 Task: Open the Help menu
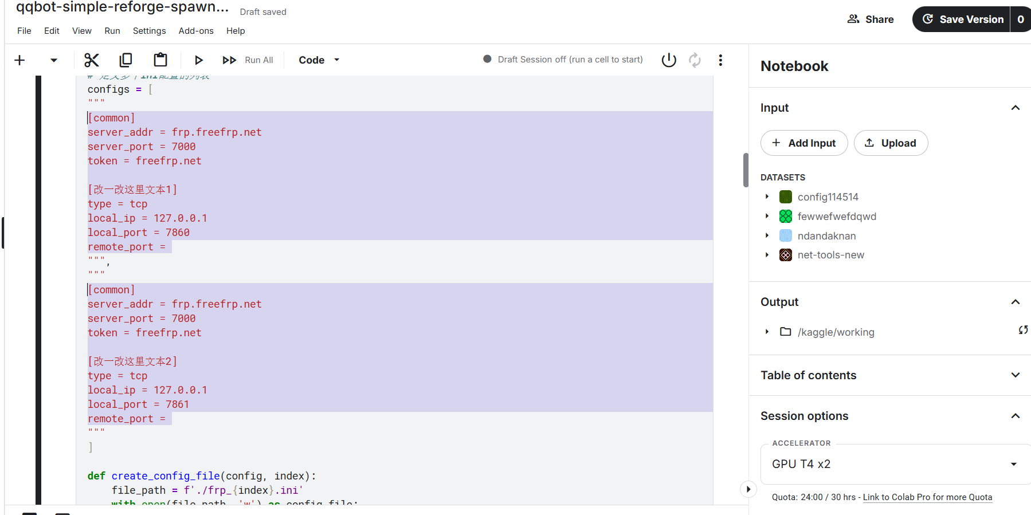[x=236, y=31]
